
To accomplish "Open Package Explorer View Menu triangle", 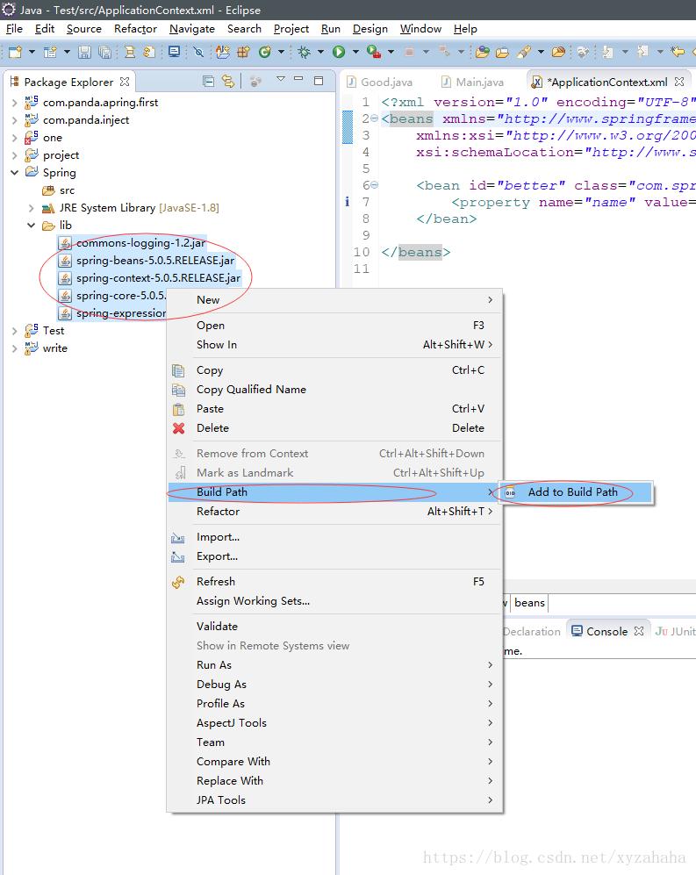I will click(x=281, y=79).
